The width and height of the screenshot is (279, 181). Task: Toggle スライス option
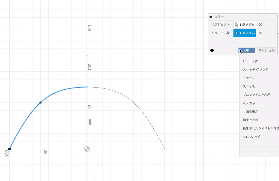point(249,86)
